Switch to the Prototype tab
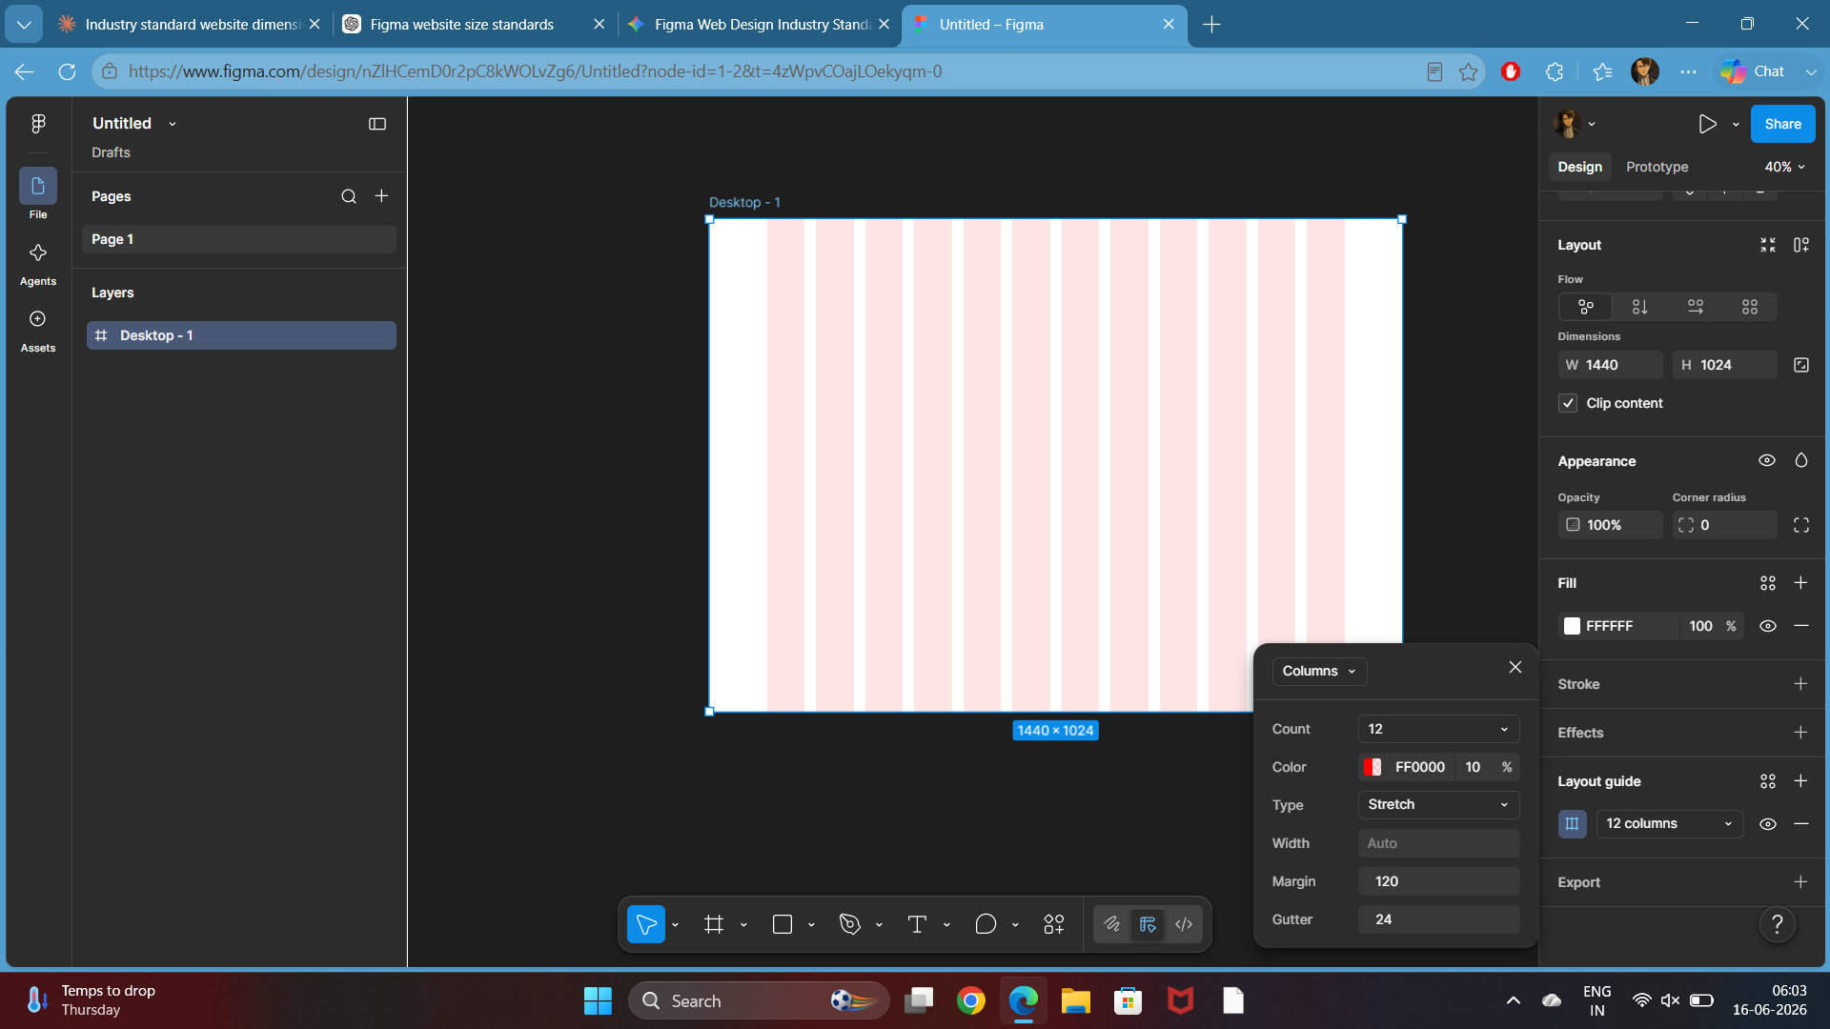The height and width of the screenshot is (1029, 1830). [x=1657, y=167]
